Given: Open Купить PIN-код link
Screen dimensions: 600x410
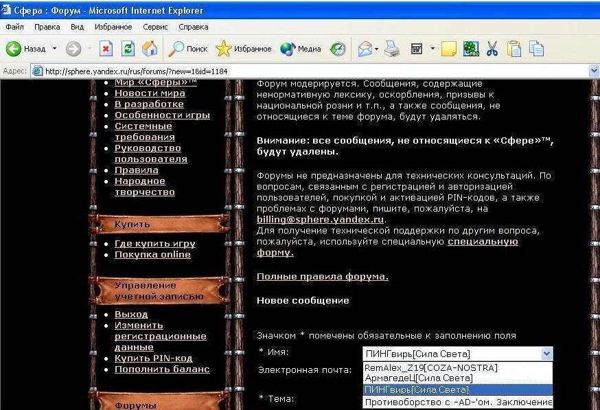Looking at the screenshot, I should pyautogui.click(x=154, y=358).
